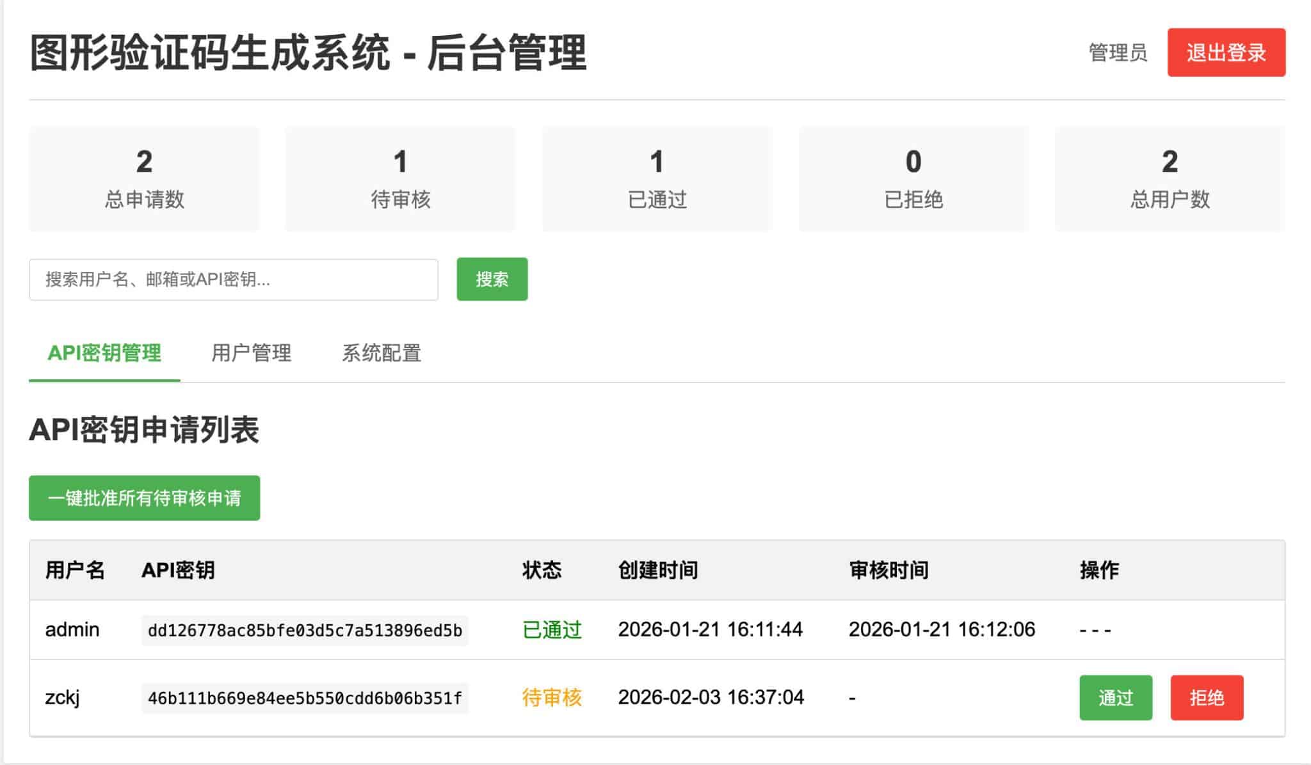This screenshot has height=765, width=1311.
Task: Approve zckj request with 通过 button
Action: (x=1116, y=697)
